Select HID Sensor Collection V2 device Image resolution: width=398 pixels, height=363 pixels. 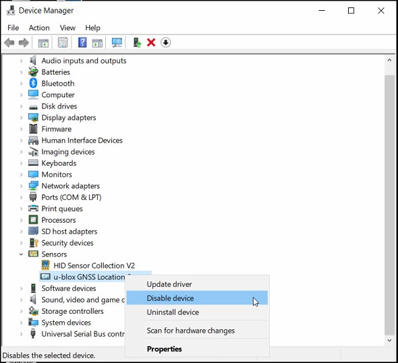pyautogui.click(x=94, y=266)
